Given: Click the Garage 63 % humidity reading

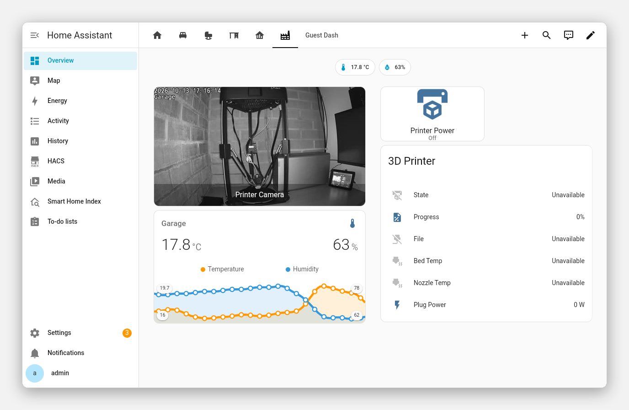Looking at the screenshot, I should [x=345, y=245].
